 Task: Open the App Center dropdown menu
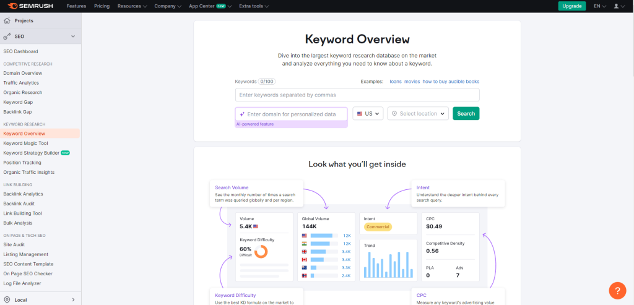[x=211, y=6]
